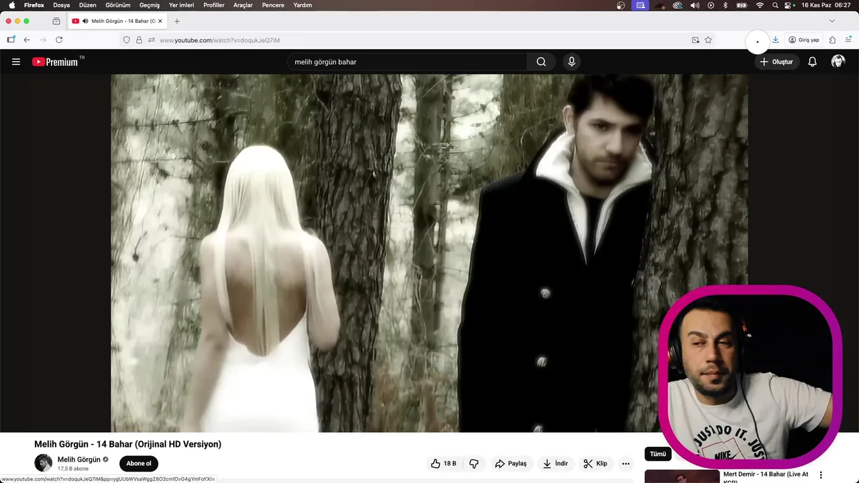Open Yer imleri menu

tap(181, 5)
